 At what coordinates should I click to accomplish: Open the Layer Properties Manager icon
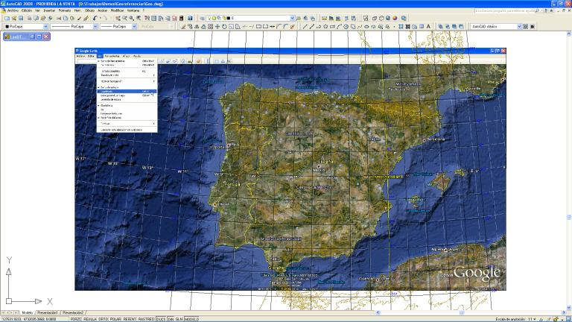point(202,18)
